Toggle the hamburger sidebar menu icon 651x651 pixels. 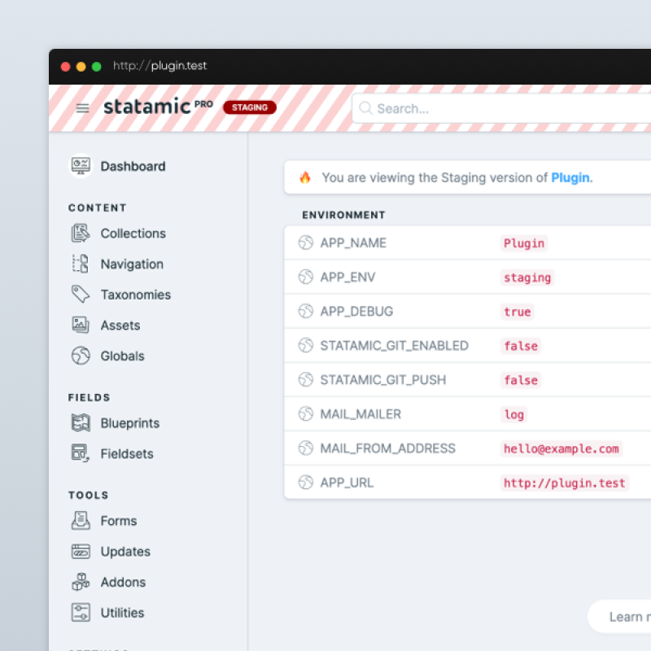[83, 108]
